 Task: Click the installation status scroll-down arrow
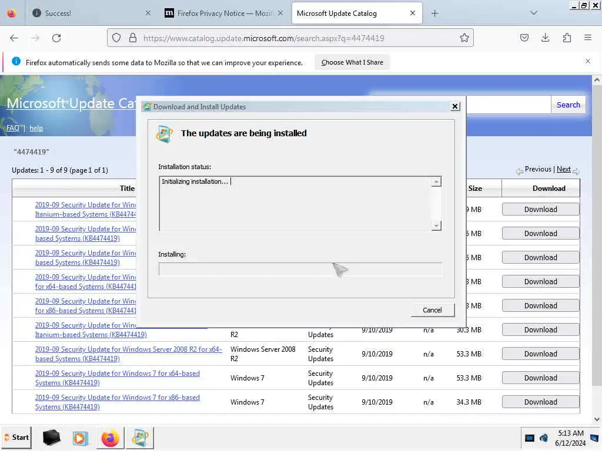click(436, 225)
